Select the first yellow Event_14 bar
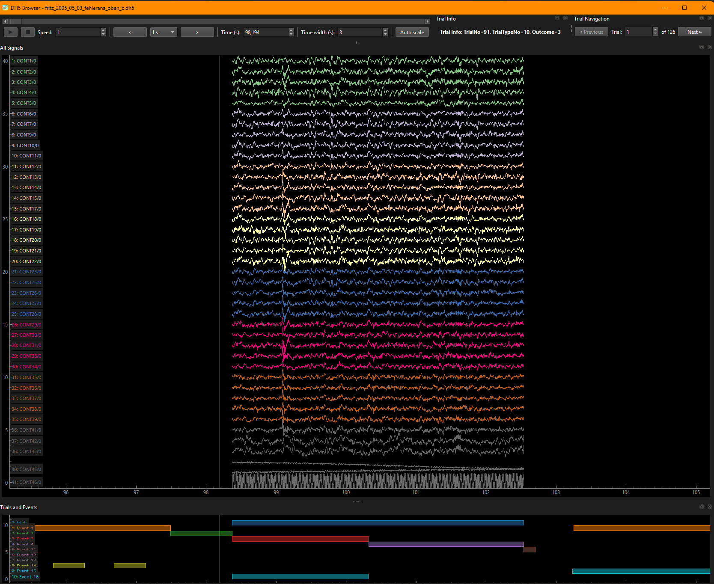 (x=69, y=566)
